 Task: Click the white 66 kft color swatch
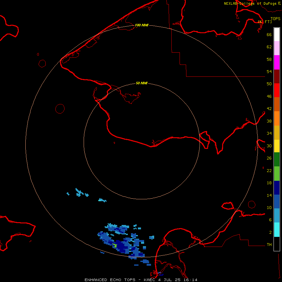(x=277, y=34)
